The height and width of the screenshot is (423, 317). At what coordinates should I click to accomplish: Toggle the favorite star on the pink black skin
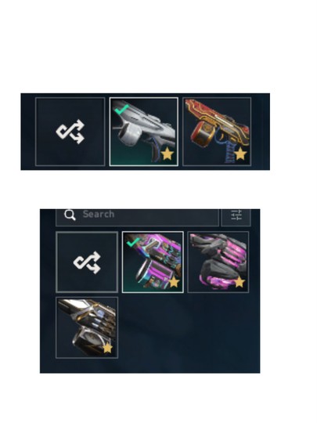(239, 282)
